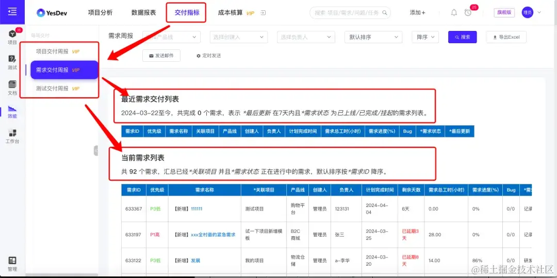Click the 已延期8天 cell

click(411, 260)
